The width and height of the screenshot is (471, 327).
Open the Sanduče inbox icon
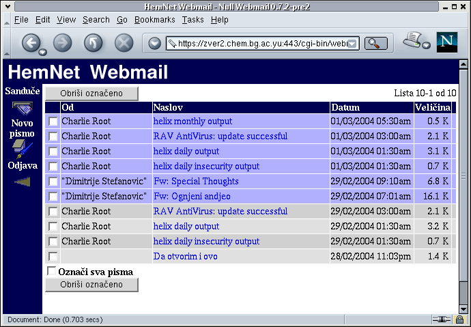(22, 107)
